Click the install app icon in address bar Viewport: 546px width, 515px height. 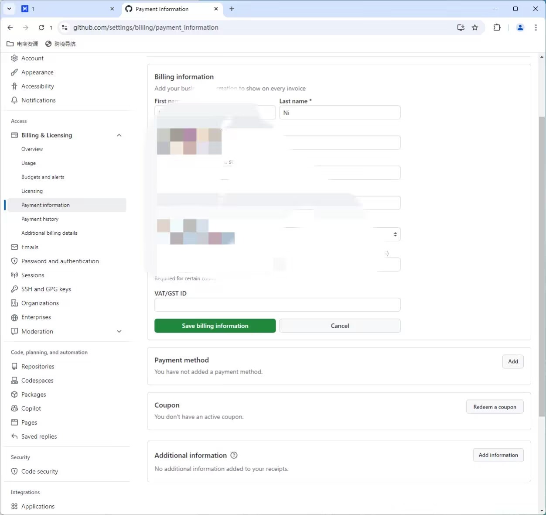[x=461, y=27]
